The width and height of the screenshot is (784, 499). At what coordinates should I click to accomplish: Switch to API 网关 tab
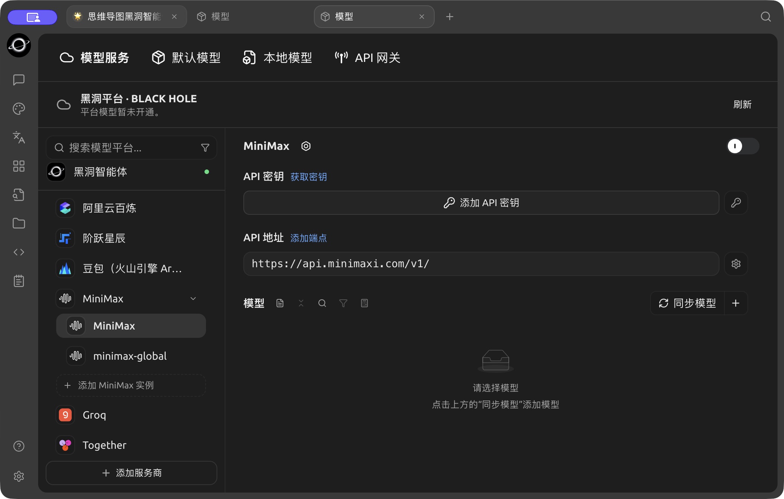(x=367, y=58)
